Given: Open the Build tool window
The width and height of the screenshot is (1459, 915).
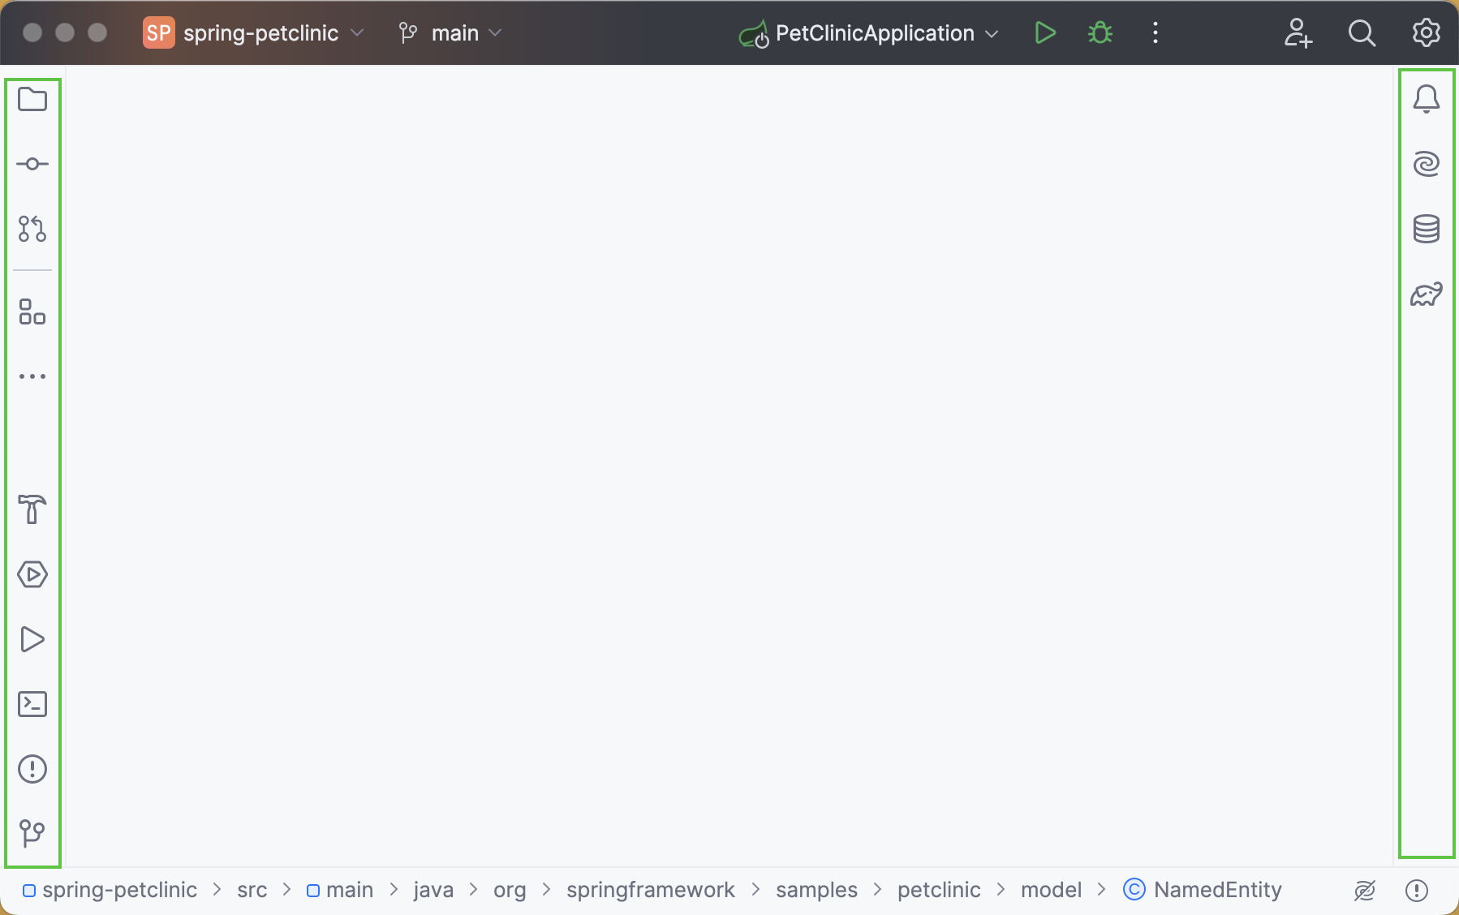Looking at the screenshot, I should [x=32, y=510].
